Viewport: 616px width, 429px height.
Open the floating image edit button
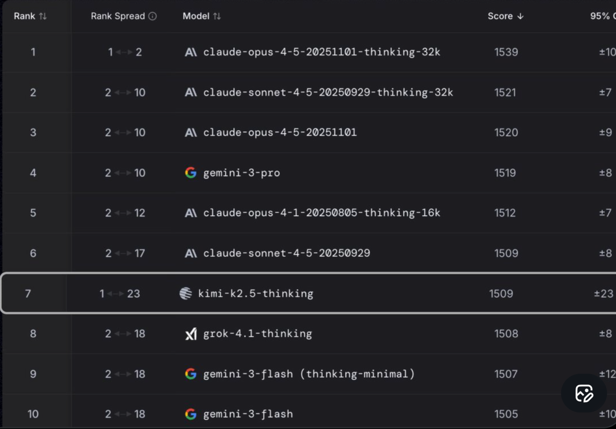tap(584, 393)
